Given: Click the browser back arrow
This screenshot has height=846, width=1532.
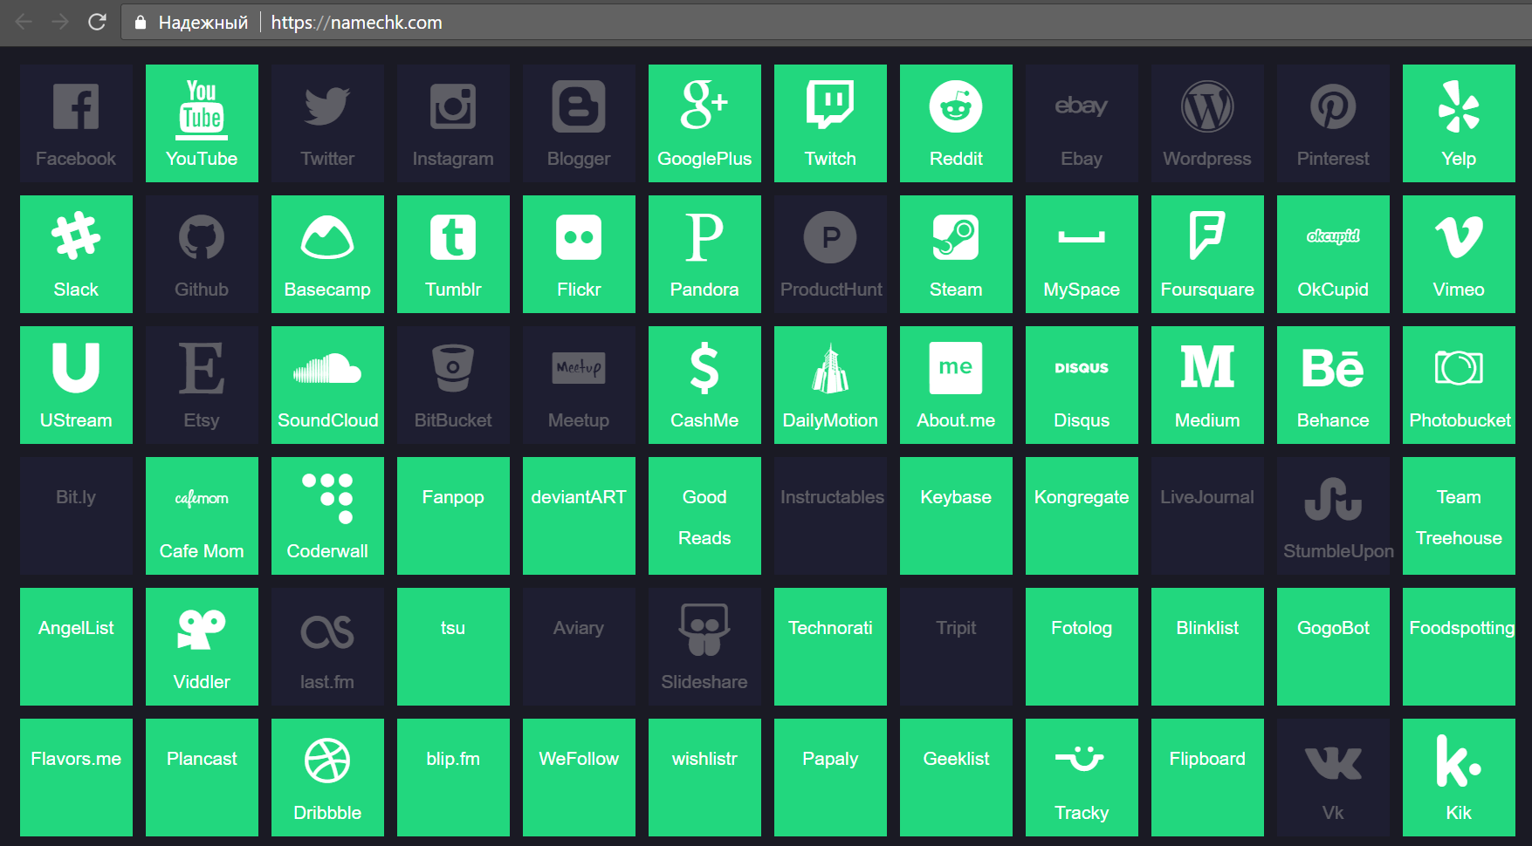Looking at the screenshot, I should (x=24, y=22).
